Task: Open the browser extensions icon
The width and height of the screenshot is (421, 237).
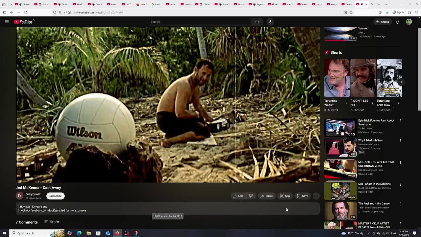Action: pos(409,13)
